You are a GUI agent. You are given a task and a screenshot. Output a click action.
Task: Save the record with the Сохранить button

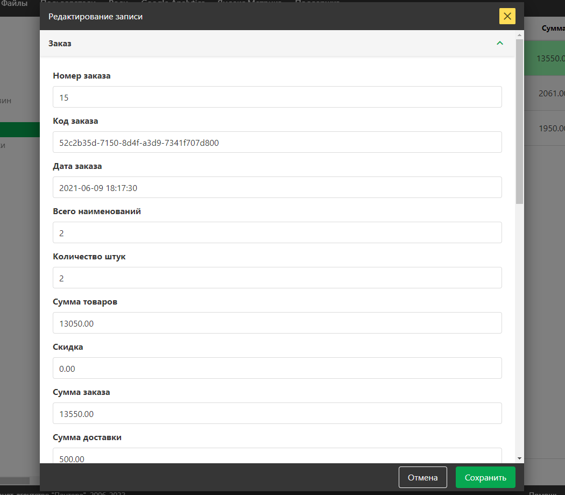pyautogui.click(x=485, y=477)
